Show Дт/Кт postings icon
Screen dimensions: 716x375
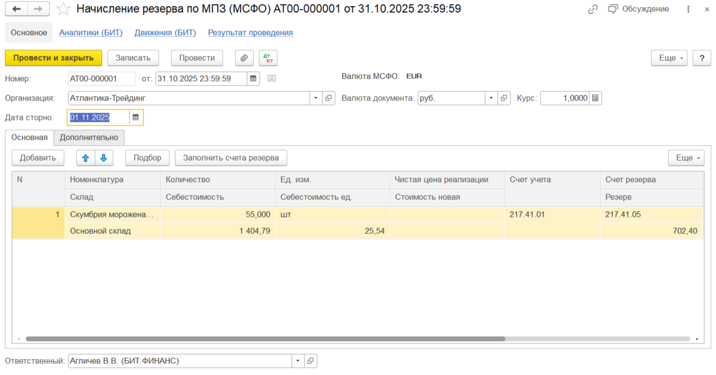pos(268,58)
